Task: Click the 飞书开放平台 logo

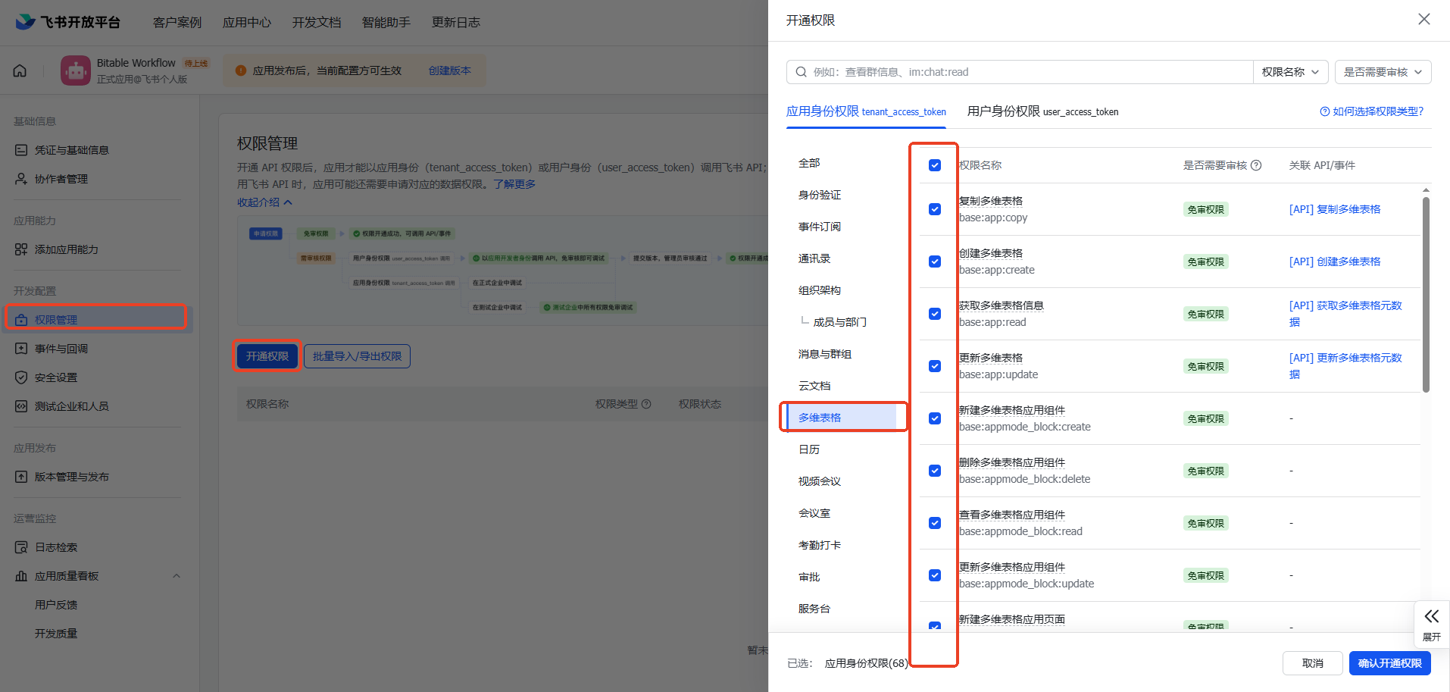Action: (68, 22)
